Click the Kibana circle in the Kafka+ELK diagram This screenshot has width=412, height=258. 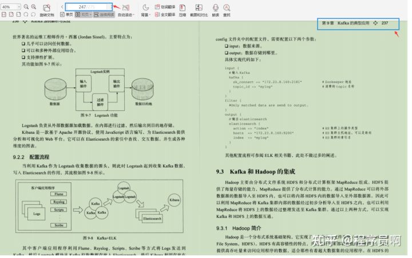(174, 200)
